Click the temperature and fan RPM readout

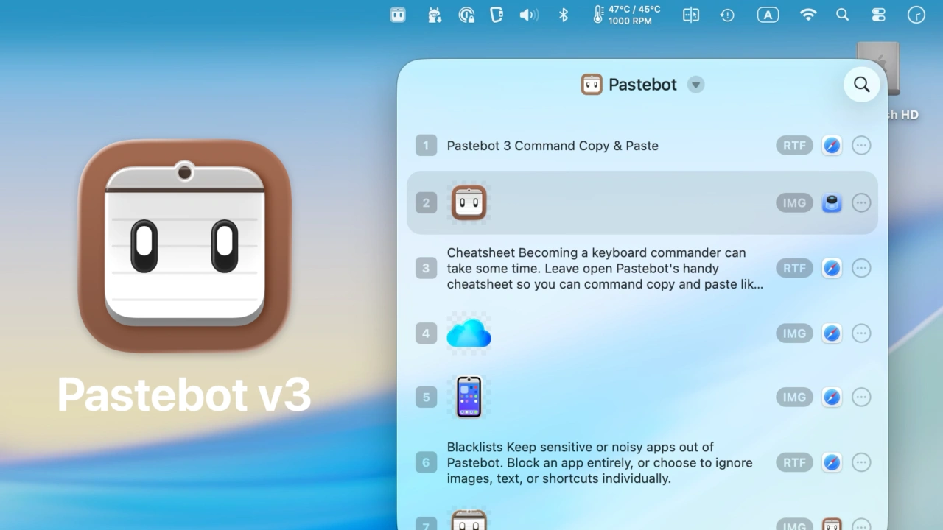[x=627, y=15]
